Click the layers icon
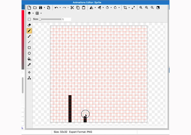The width and height of the screenshot is (191, 135). tap(29, 13)
